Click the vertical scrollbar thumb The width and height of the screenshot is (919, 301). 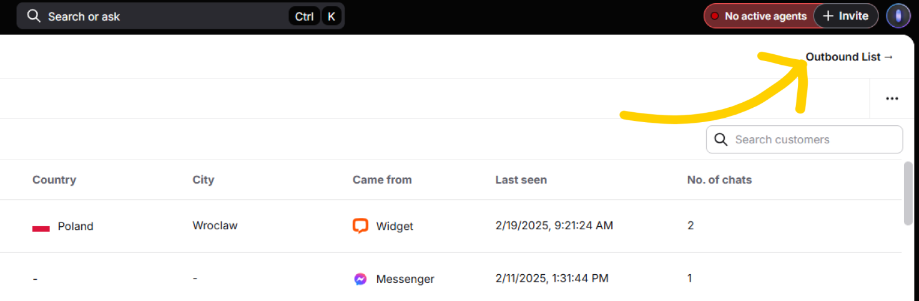(908, 193)
